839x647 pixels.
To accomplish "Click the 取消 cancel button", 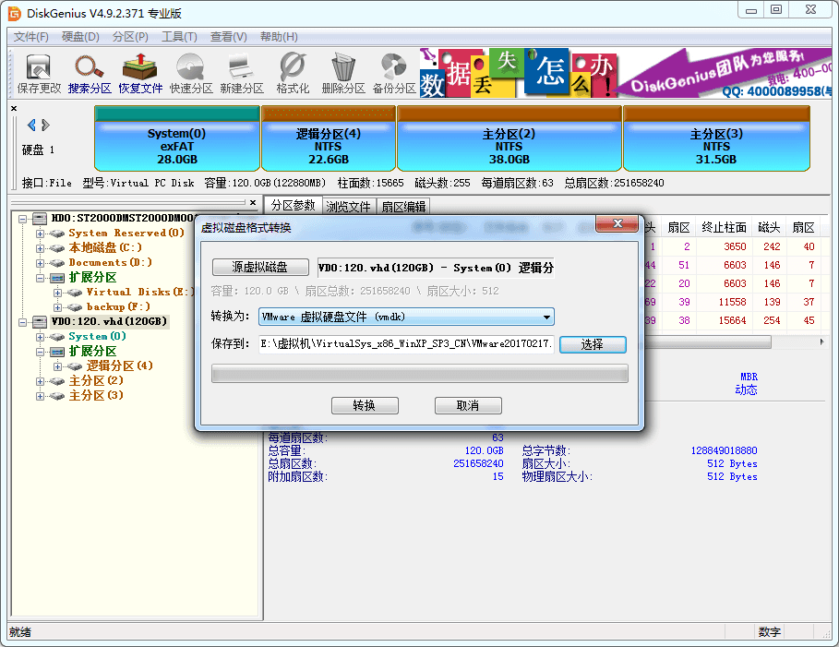I will (x=468, y=406).
